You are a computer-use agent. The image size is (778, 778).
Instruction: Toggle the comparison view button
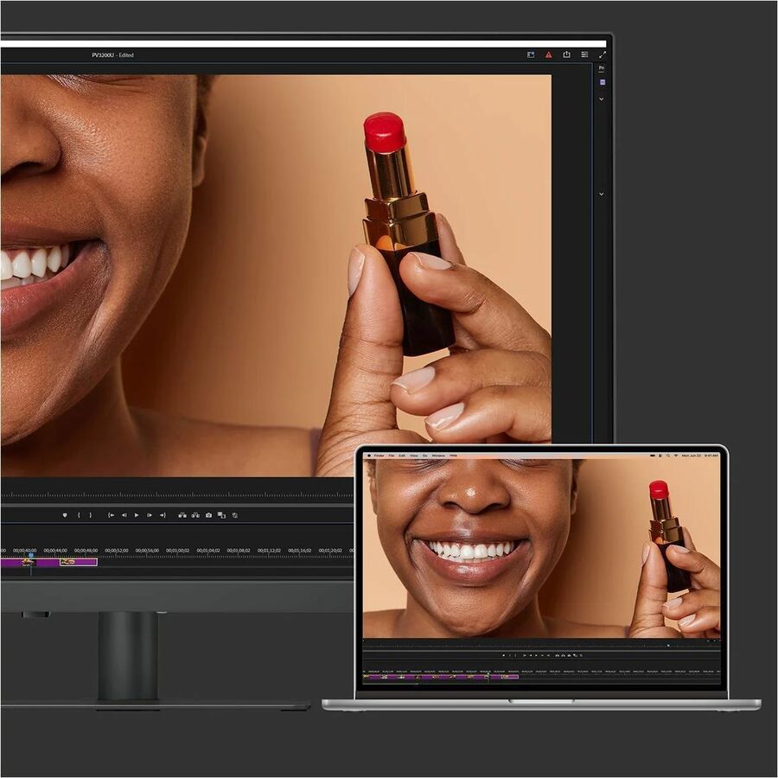coord(221,515)
